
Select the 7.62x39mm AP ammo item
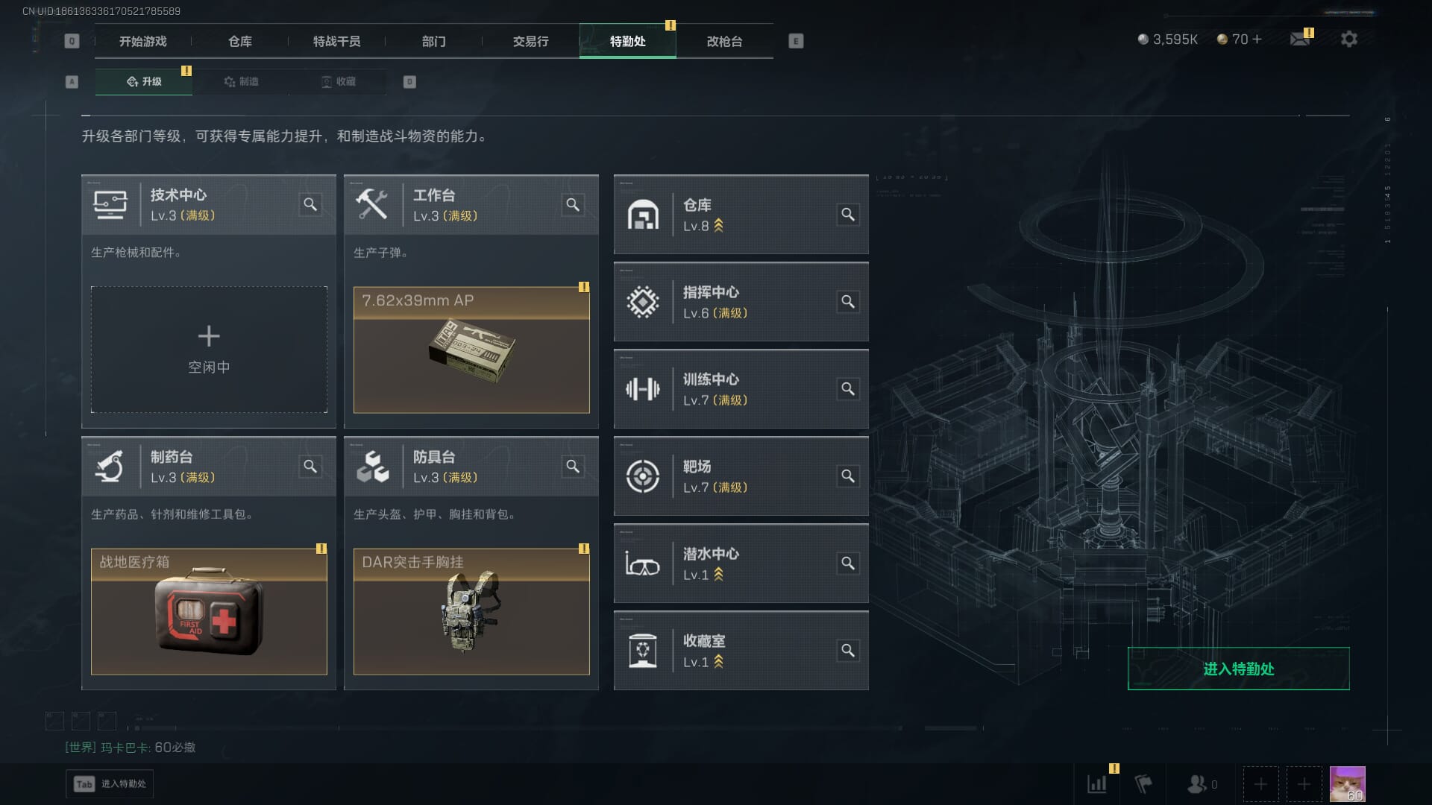tap(471, 350)
